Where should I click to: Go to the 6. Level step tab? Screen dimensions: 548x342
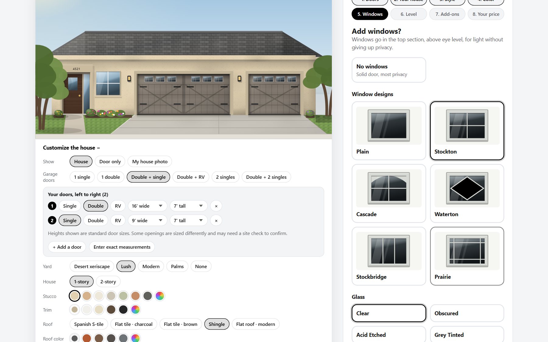(x=409, y=14)
